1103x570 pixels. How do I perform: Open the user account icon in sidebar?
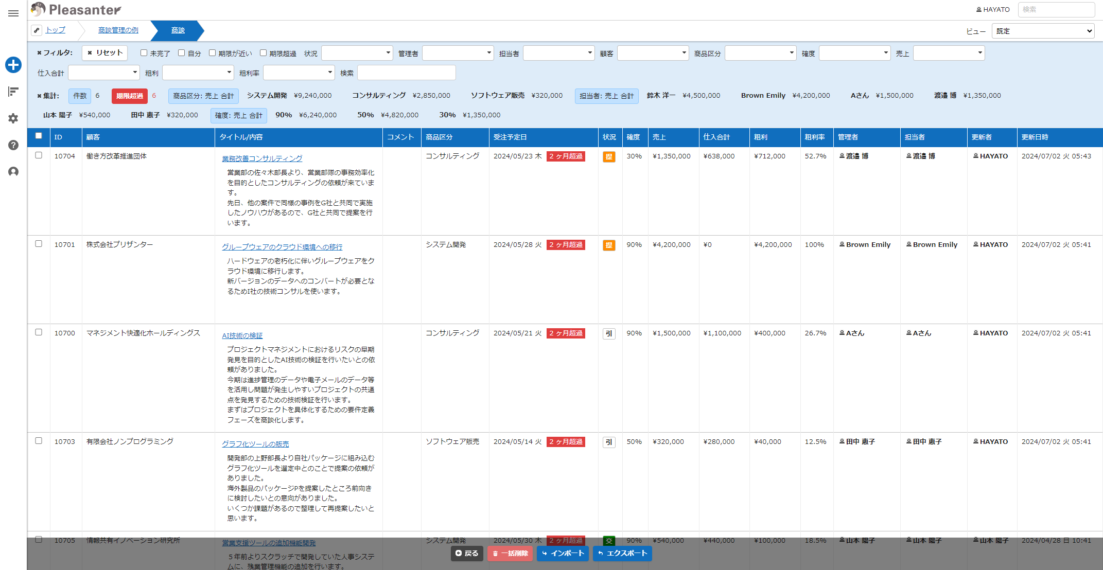pyautogui.click(x=13, y=172)
